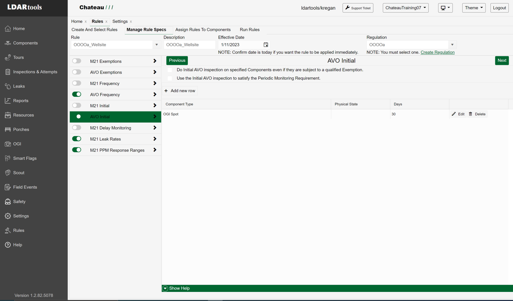This screenshot has height=301, width=513.
Task: Click the Home icon in sidebar
Action: (8, 29)
